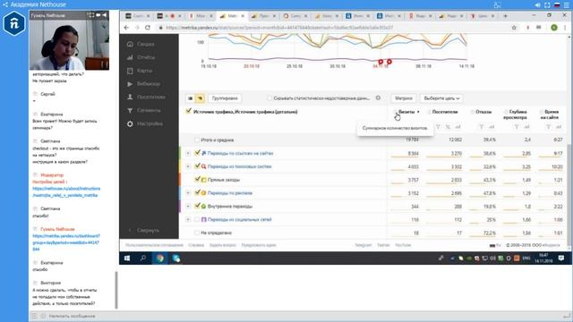Image resolution: width=573 pixels, height=322 pixels.
Task: Uncheck Переходы из поисковых систем
Action: point(197,166)
